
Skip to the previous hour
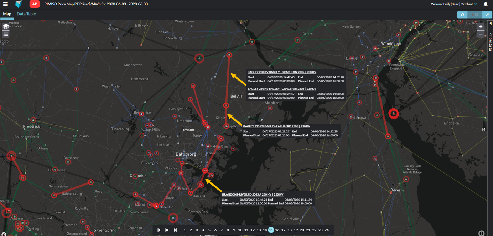pos(159,230)
